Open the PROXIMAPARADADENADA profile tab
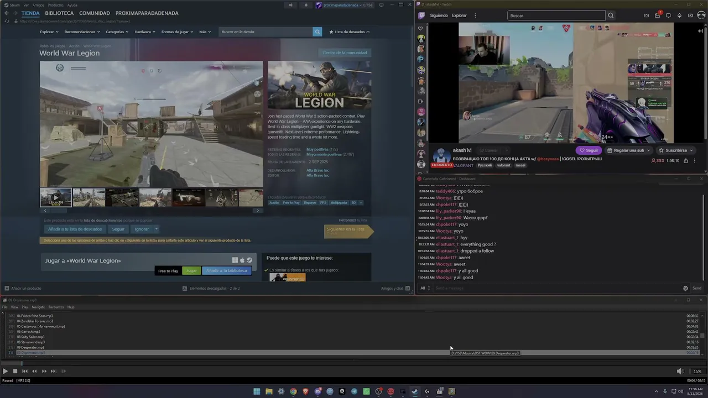This screenshot has height=398, width=708. tap(147, 13)
